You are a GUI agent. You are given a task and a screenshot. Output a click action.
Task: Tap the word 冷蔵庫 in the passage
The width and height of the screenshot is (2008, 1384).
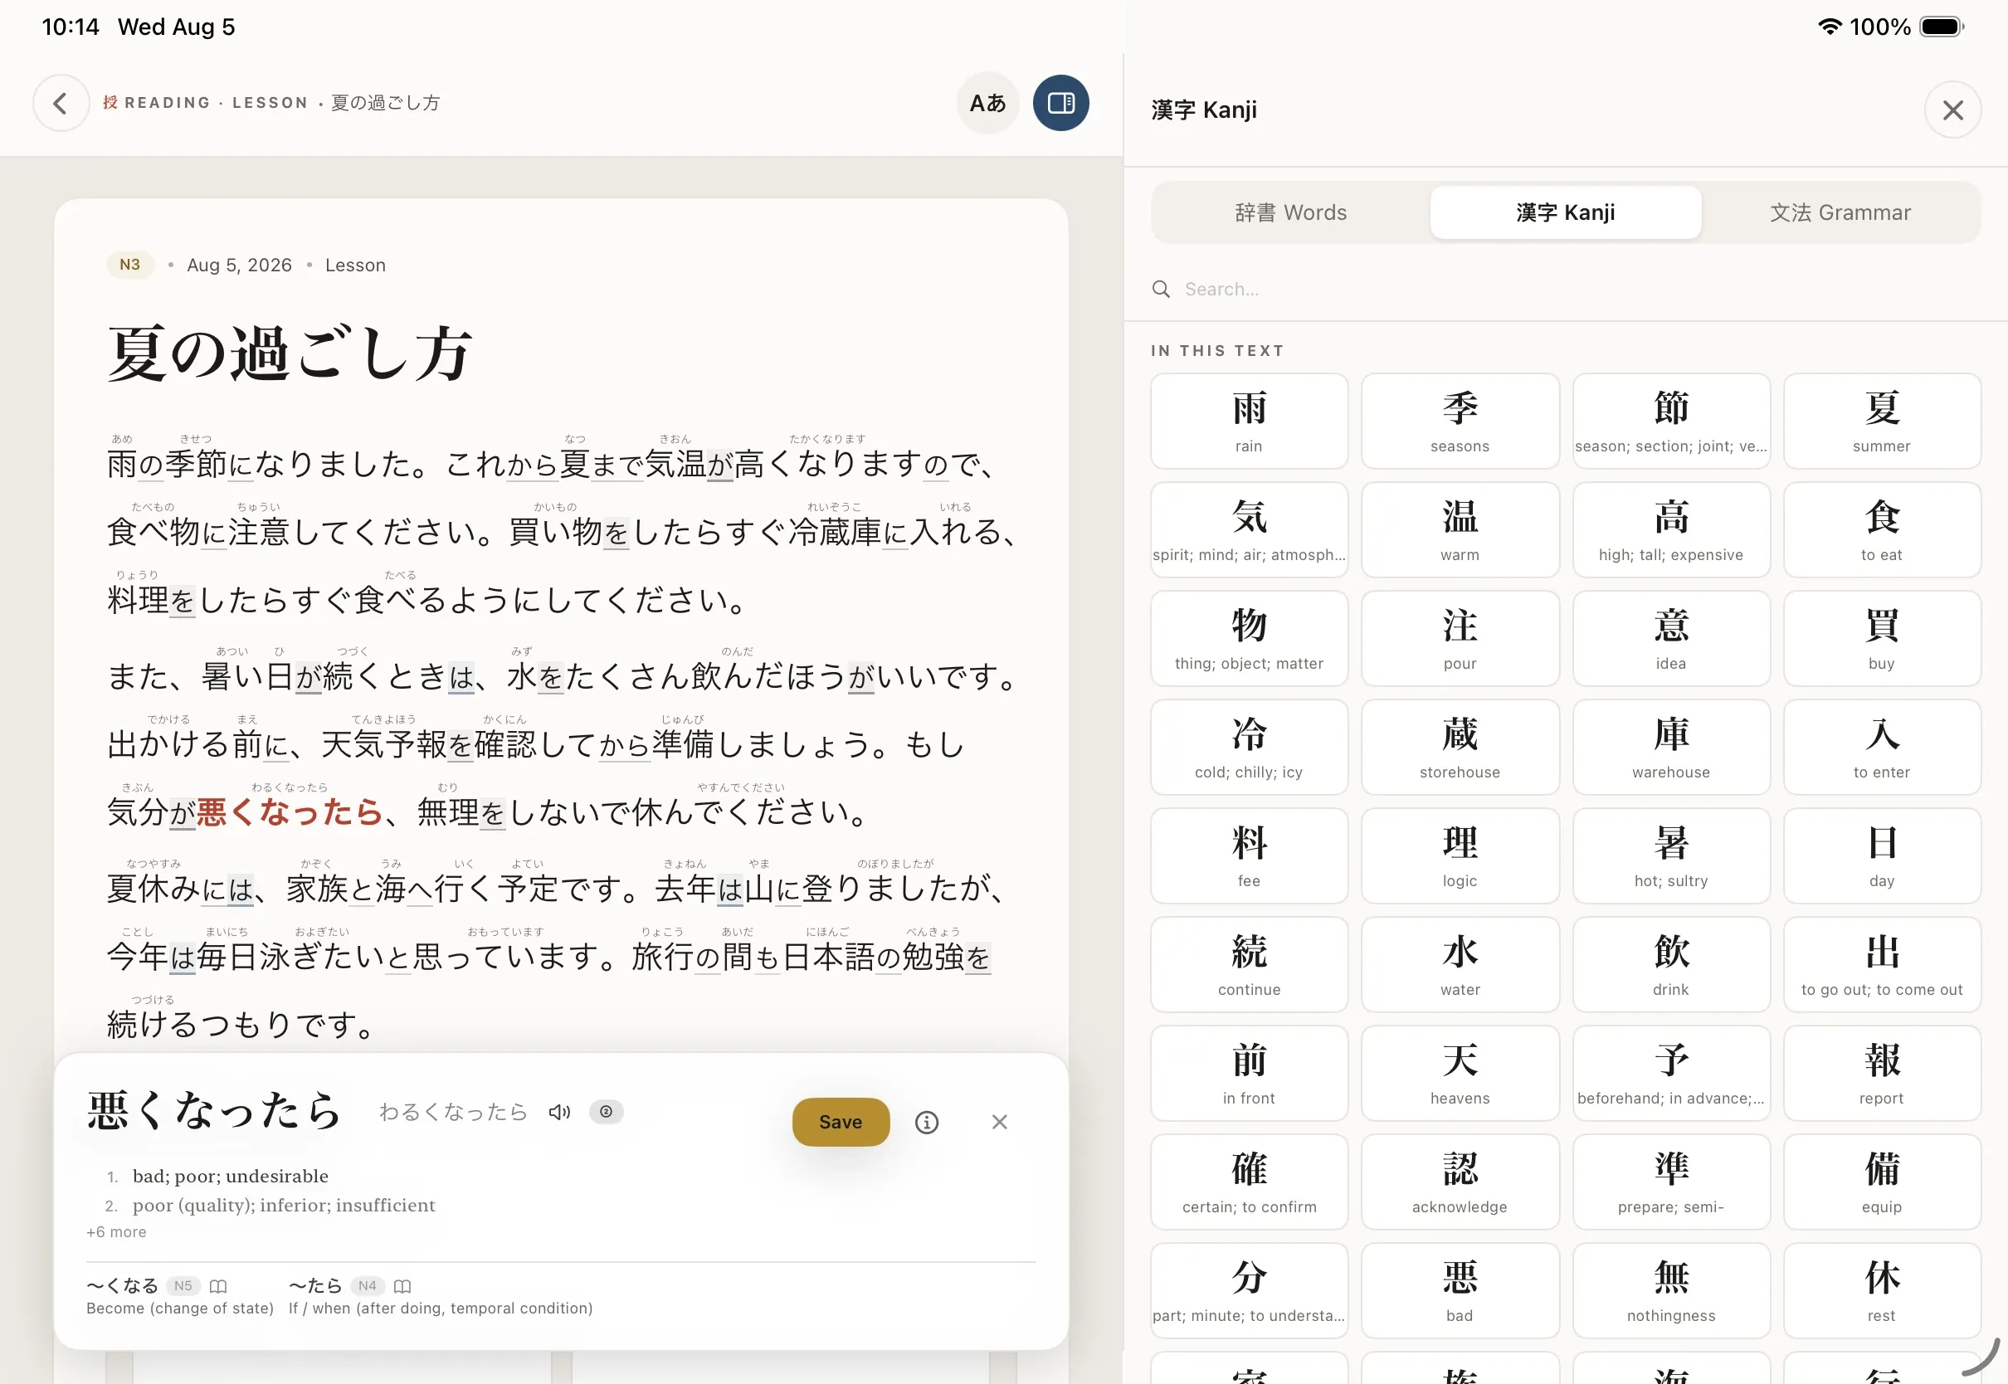[x=835, y=532]
